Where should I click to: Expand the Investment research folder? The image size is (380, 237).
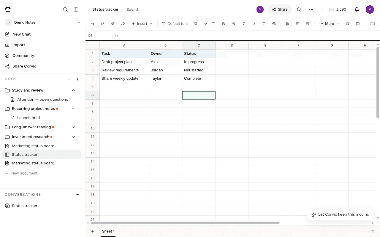[x=73, y=137]
